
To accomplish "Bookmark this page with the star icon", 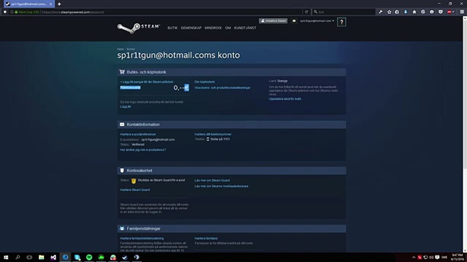I will [x=389, y=12].
